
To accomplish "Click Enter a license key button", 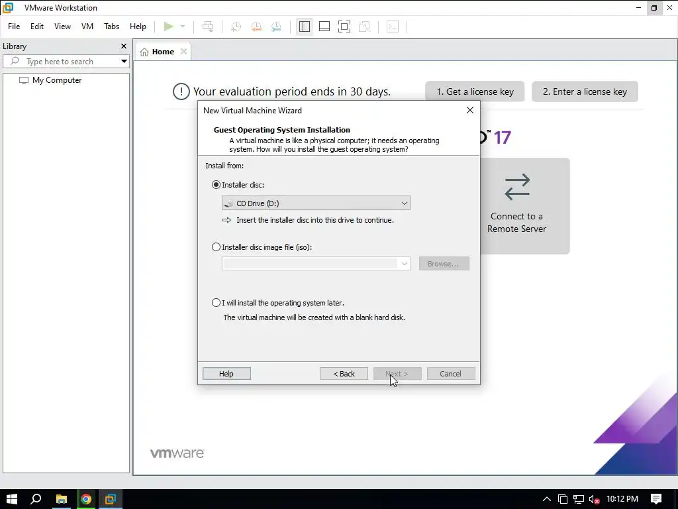I will pos(585,91).
